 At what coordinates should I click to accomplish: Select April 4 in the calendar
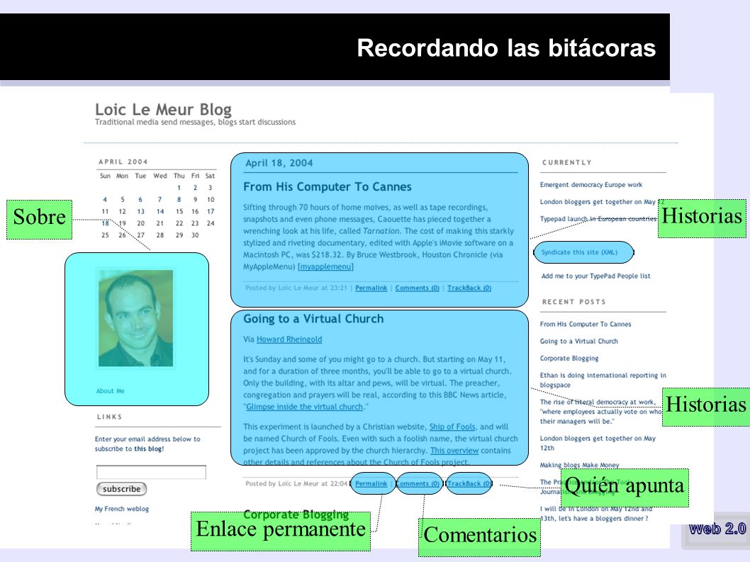click(105, 199)
